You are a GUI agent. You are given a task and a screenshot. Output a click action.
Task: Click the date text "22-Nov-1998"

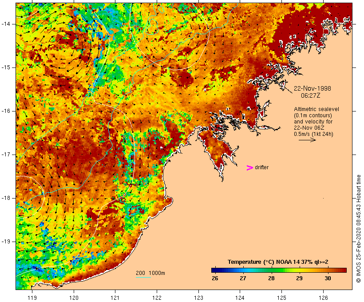click(312, 88)
